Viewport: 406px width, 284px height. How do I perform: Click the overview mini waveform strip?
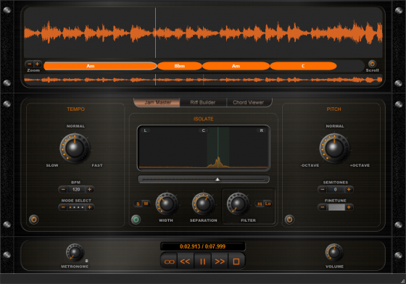[203, 80]
